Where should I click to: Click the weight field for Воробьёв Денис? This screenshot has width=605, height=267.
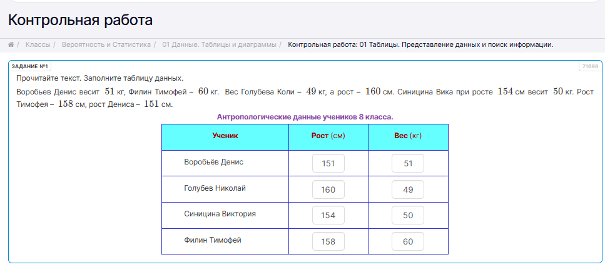tap(408, 164)
